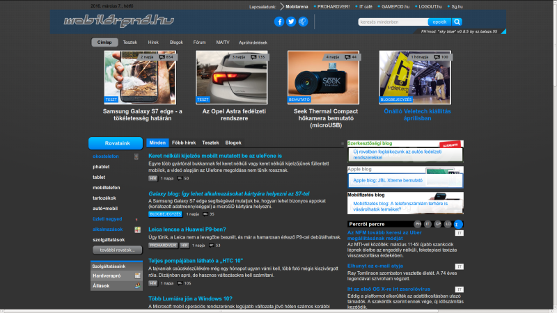Select the Blogok tab in the news list
The width and height of the screenshot is (557, 313).
point(233,143)
